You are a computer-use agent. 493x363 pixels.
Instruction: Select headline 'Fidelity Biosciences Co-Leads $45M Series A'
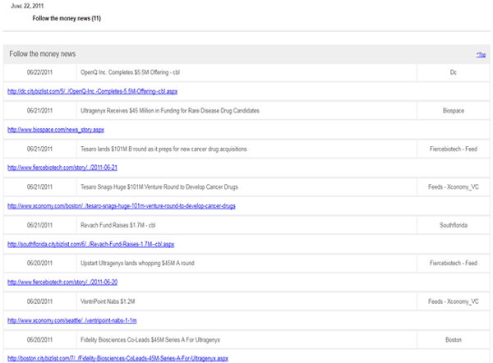point(150,340)
